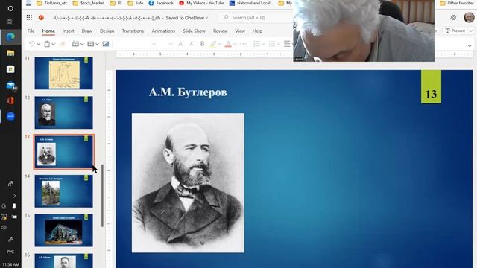Screen dimensions: 477x268
Task: Click the picture icon beside Layout
Action: (106, 44)
